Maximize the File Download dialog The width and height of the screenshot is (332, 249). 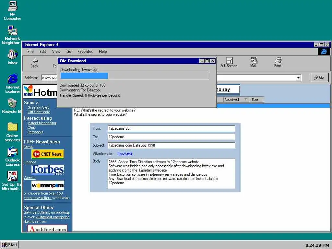point(207,61)
